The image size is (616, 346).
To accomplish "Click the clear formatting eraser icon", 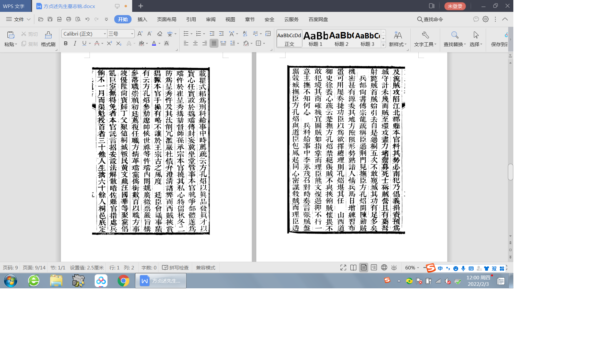I will click(x=159, y=34).
